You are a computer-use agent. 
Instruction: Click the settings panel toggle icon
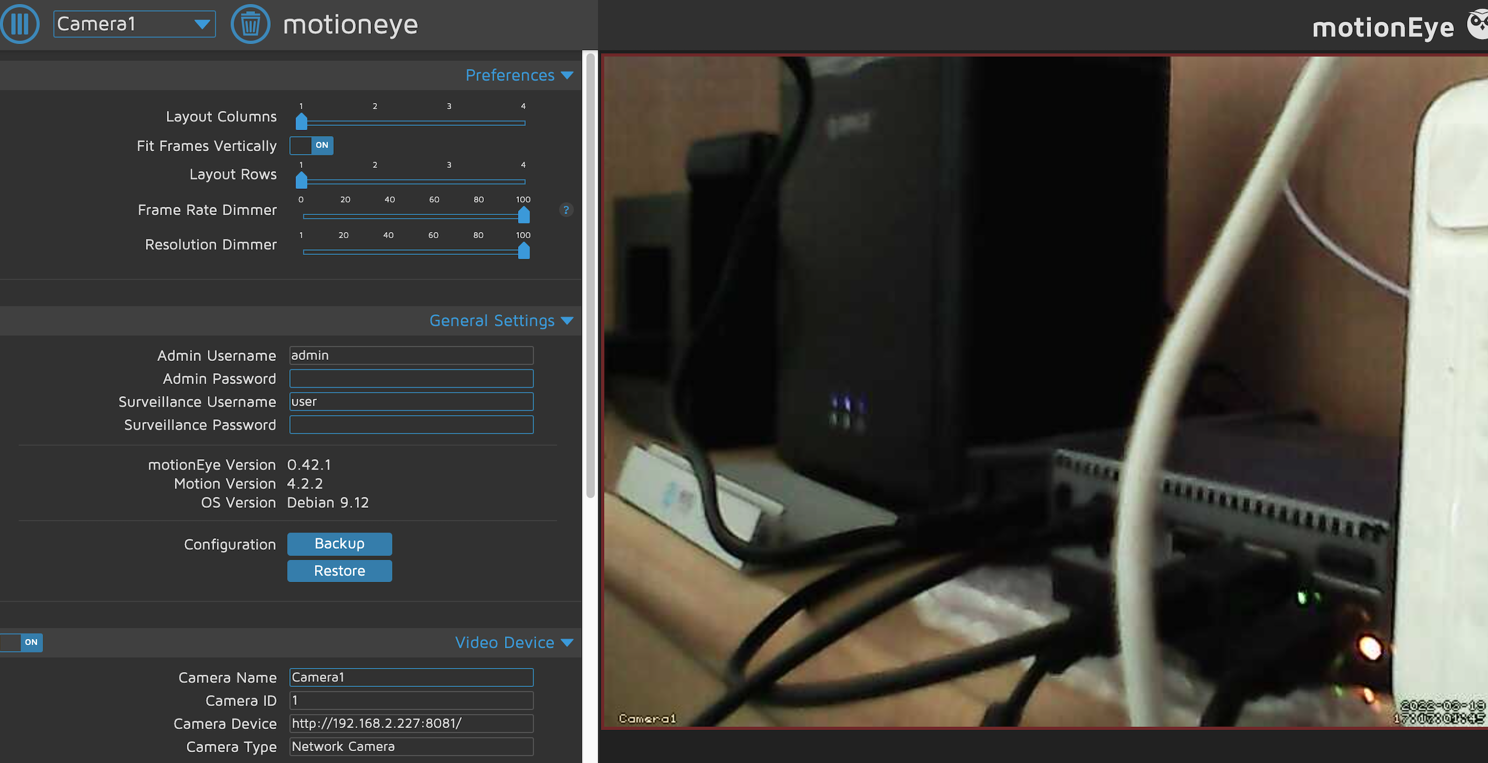(x=19, y=24)
